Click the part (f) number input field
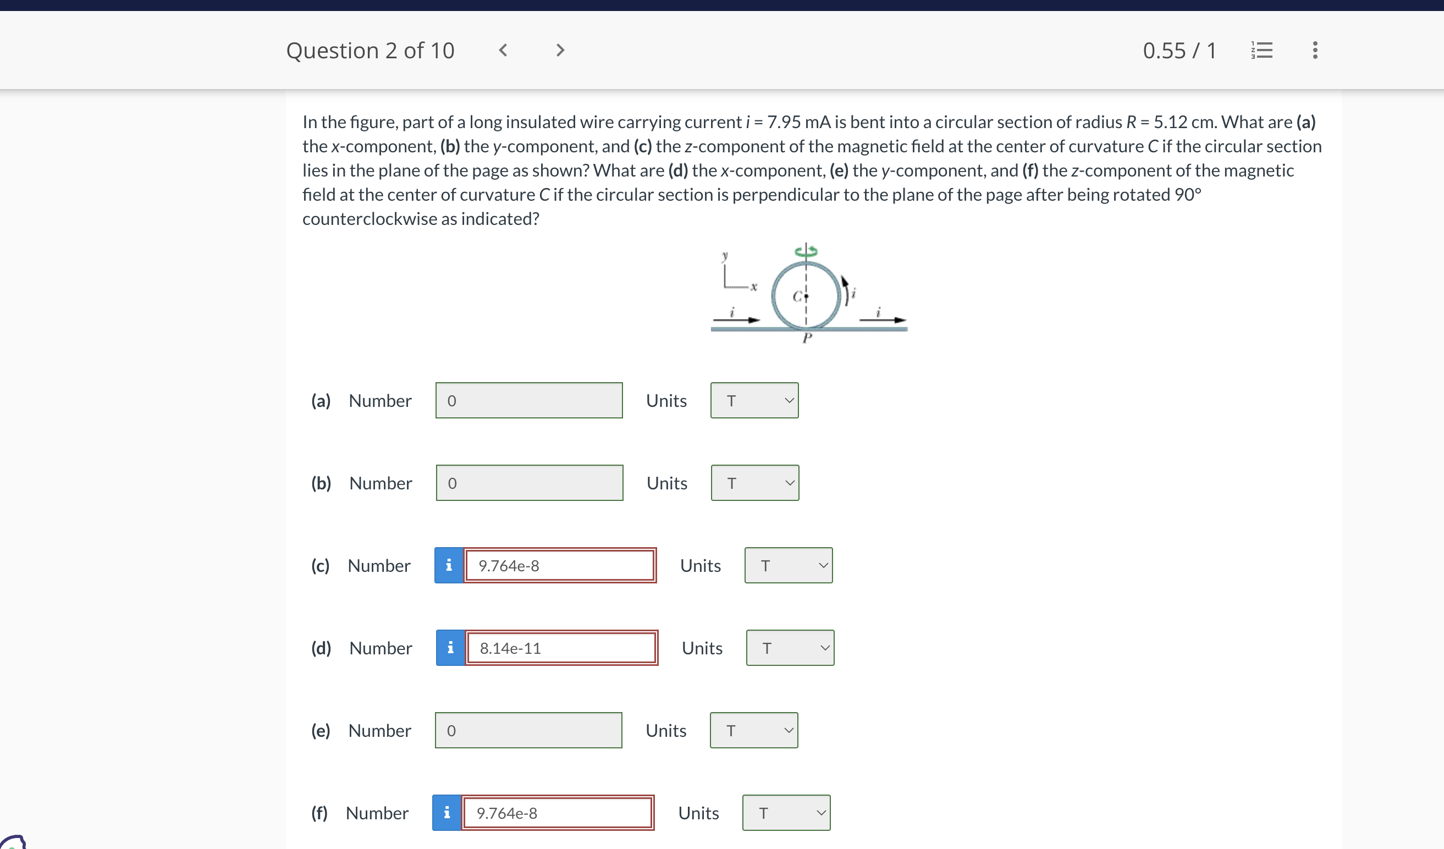Screen dimensions: 1444x849 click(557, 813)
